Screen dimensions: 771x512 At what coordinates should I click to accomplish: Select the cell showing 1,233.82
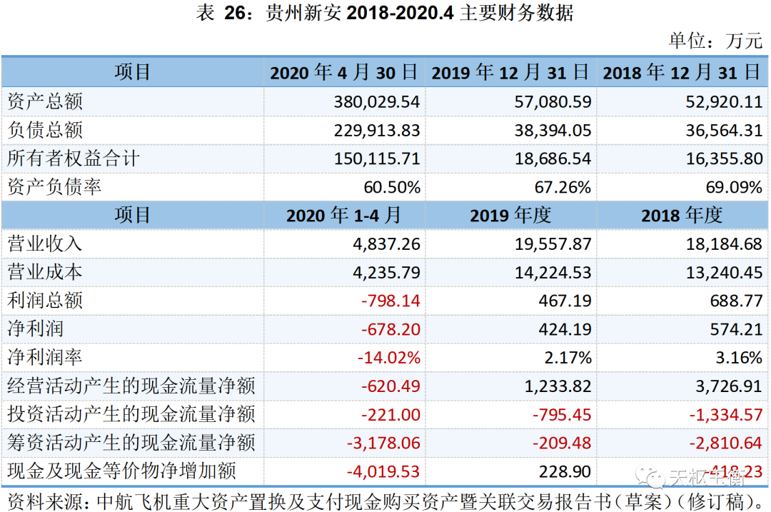553,386
